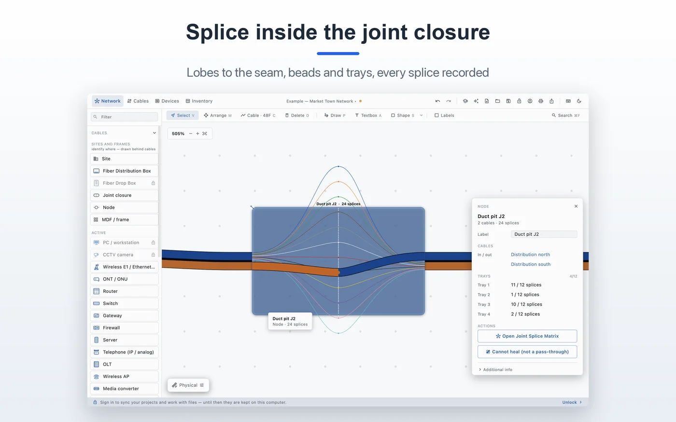The width and height of the screenshot is (676, 422).
Task: Click the sparkles icon in top toolbar
Action: 476,101
